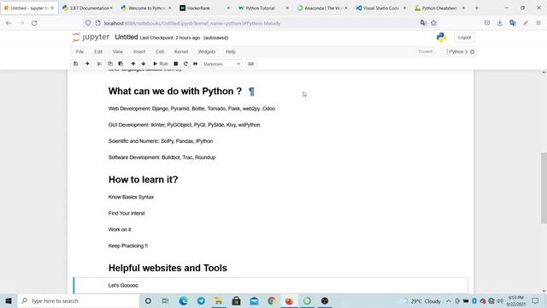547x308 pixels.
Task: Select the Let's Gooooo markdown cell
Action: pos(270,285)
